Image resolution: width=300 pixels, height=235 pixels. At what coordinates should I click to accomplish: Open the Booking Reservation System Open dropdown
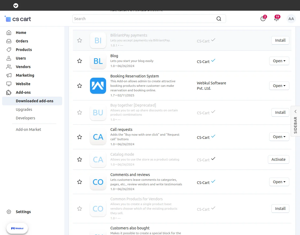279,86
